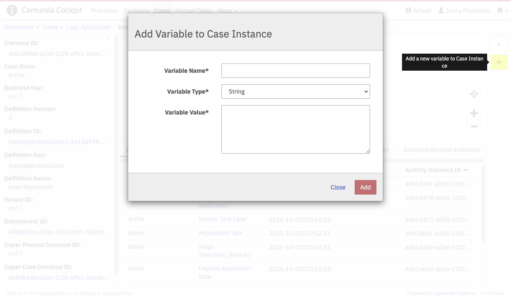The image size is (511, 298).
Task: Expand the More navigation menu
Action: pyautogui.click(x=227, y=11)
